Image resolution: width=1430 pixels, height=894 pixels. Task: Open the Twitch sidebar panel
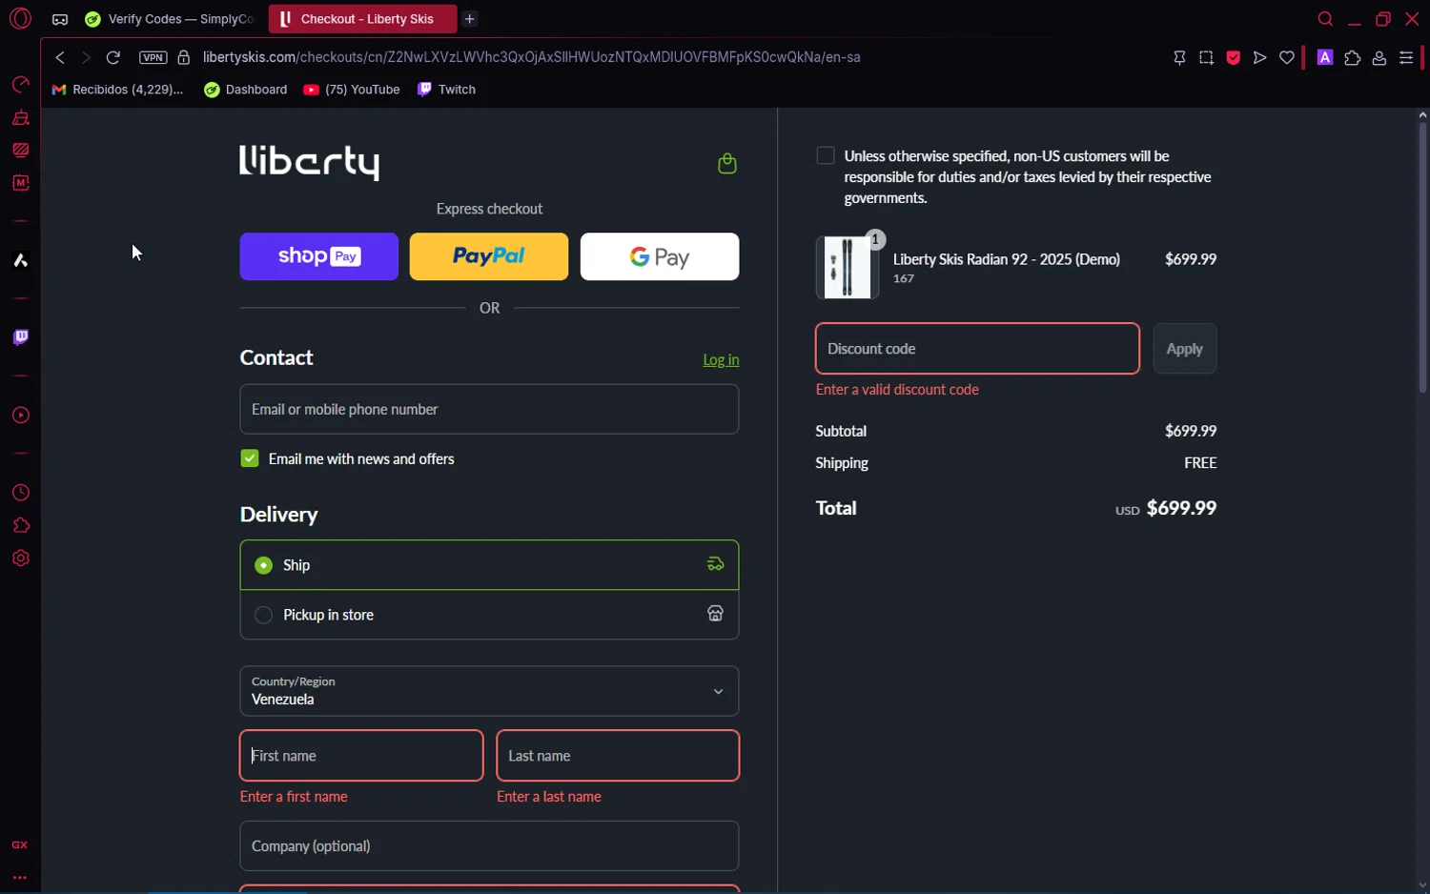click(x=20, y=337)
